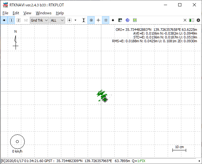Open the File menu

point(5,13)
